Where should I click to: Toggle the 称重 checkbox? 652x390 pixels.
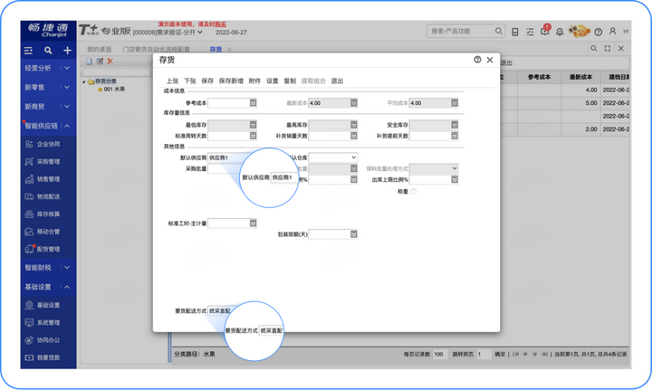pos(413,192)
